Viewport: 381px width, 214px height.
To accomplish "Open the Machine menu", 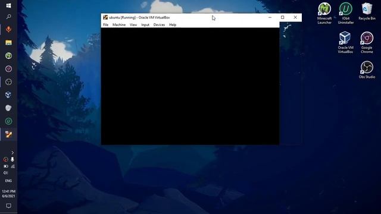I will click(119, 25).
